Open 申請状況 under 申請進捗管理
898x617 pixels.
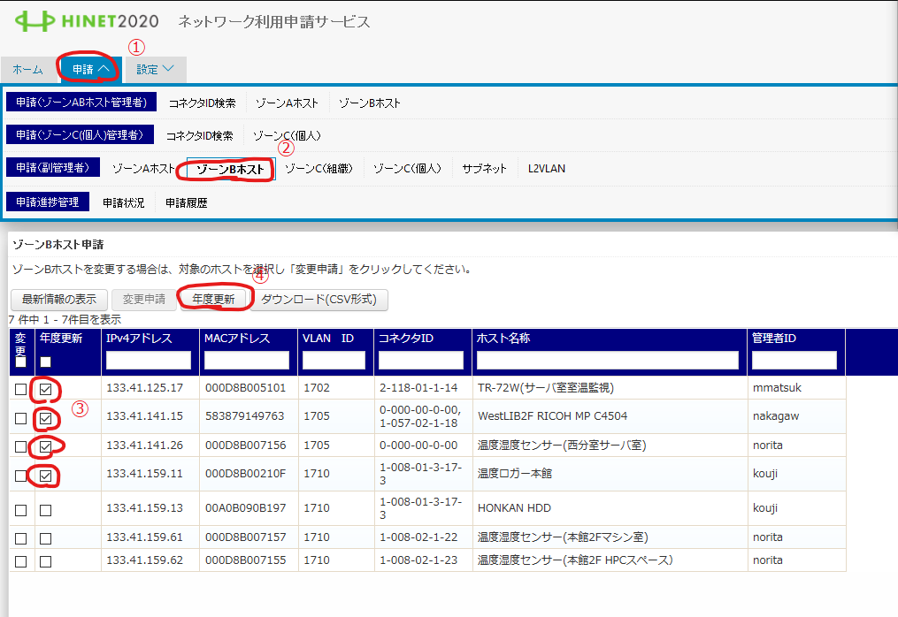click(123, 202)
